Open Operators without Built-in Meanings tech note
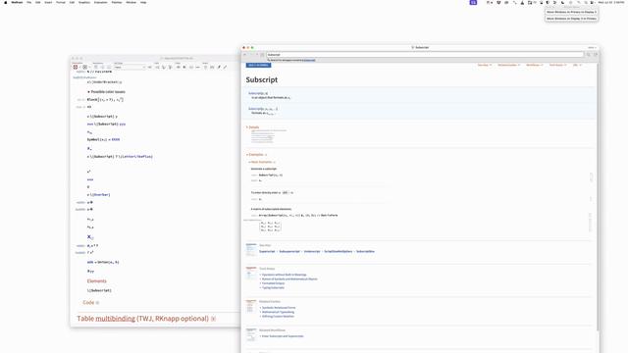This screenshot has height=353, width=628. tap(284, 275)
